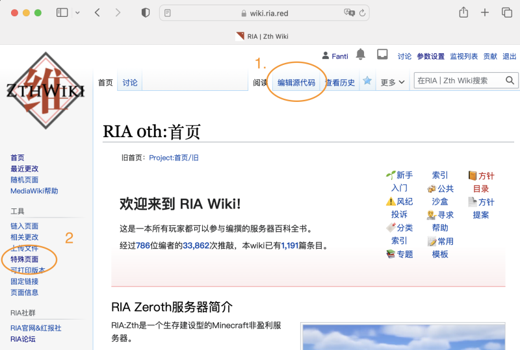
Task: Open sidebar 首页 link
Action: tap(18, 158)
